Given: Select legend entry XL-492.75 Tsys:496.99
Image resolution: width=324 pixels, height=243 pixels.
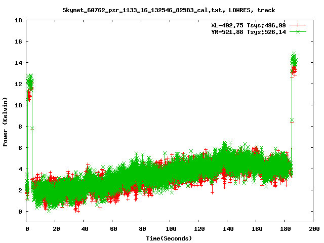Looking at the screenshot, I should [x=249, y=25].
